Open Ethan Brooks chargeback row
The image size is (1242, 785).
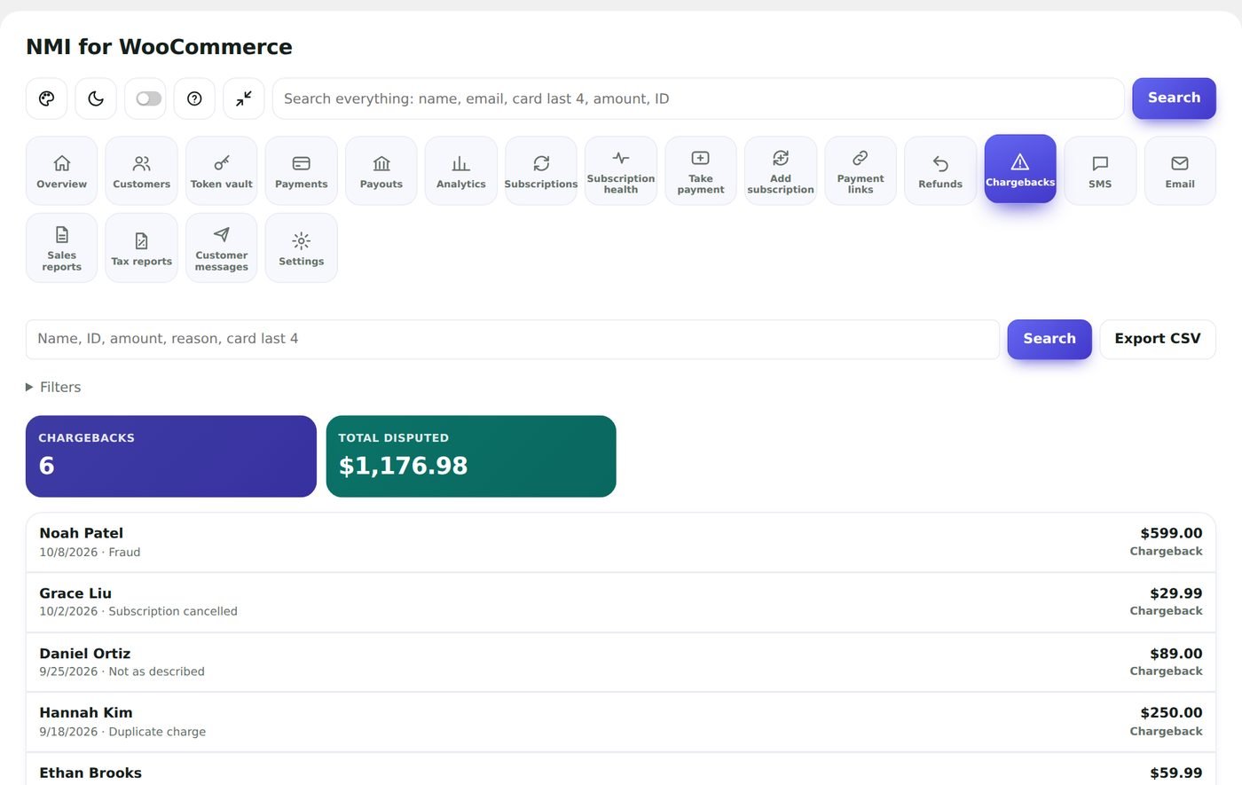(621, 770)
